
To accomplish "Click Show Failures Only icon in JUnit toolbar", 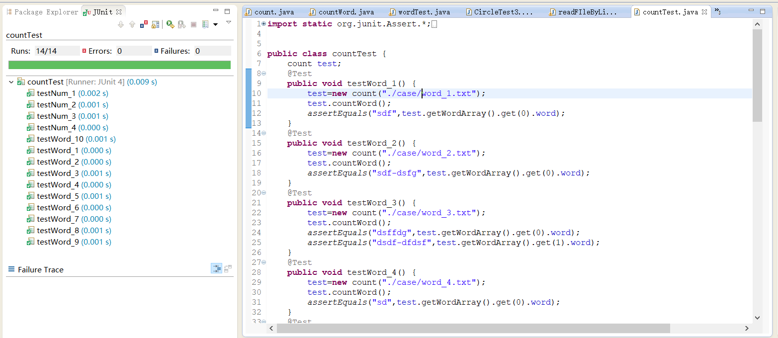I will point(144,24).
